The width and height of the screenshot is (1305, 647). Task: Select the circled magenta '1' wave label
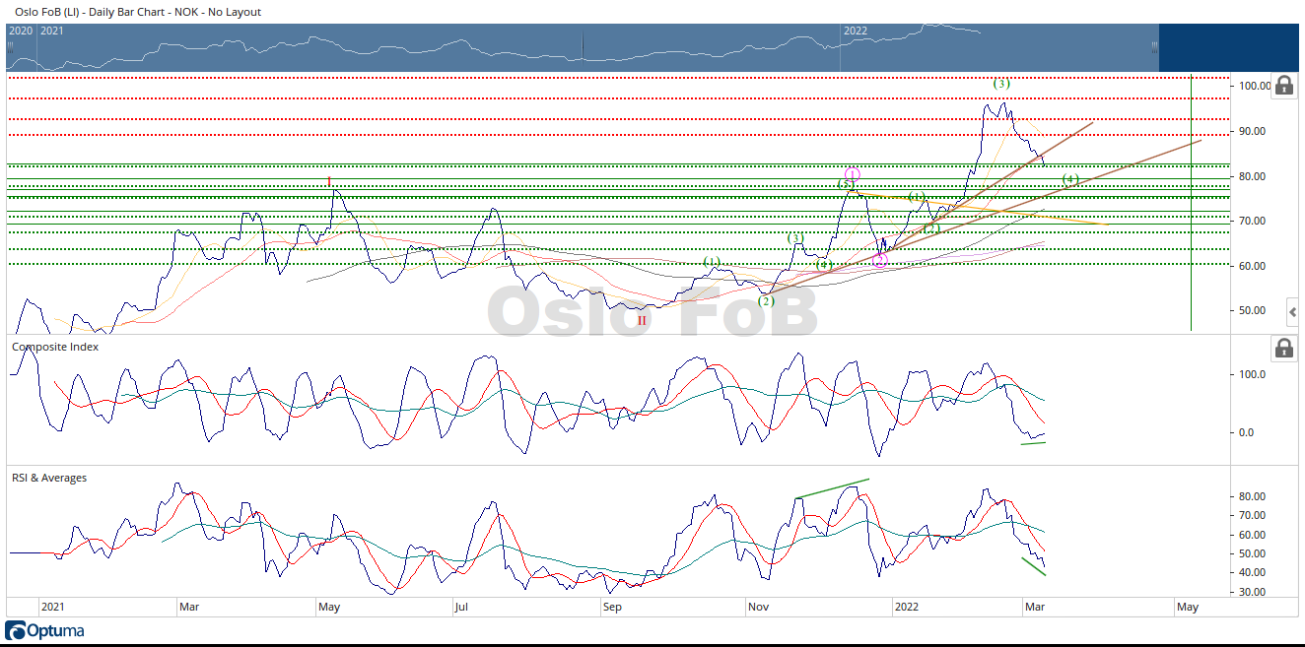click(x=853, y=174)
